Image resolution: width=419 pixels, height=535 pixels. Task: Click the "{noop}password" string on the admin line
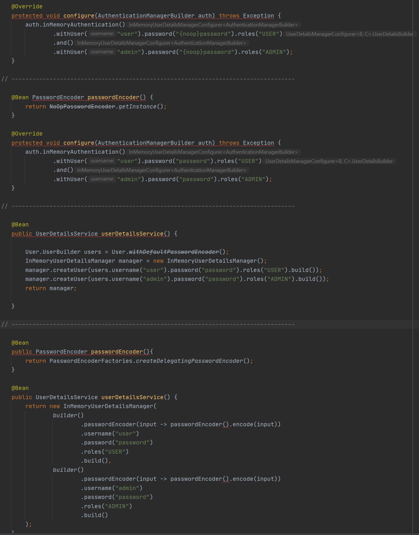(x=207, y=52)
